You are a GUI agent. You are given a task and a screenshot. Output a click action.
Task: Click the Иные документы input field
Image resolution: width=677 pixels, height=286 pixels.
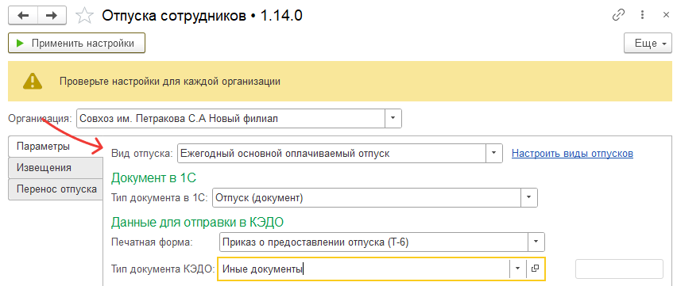[x=364, y=269]
